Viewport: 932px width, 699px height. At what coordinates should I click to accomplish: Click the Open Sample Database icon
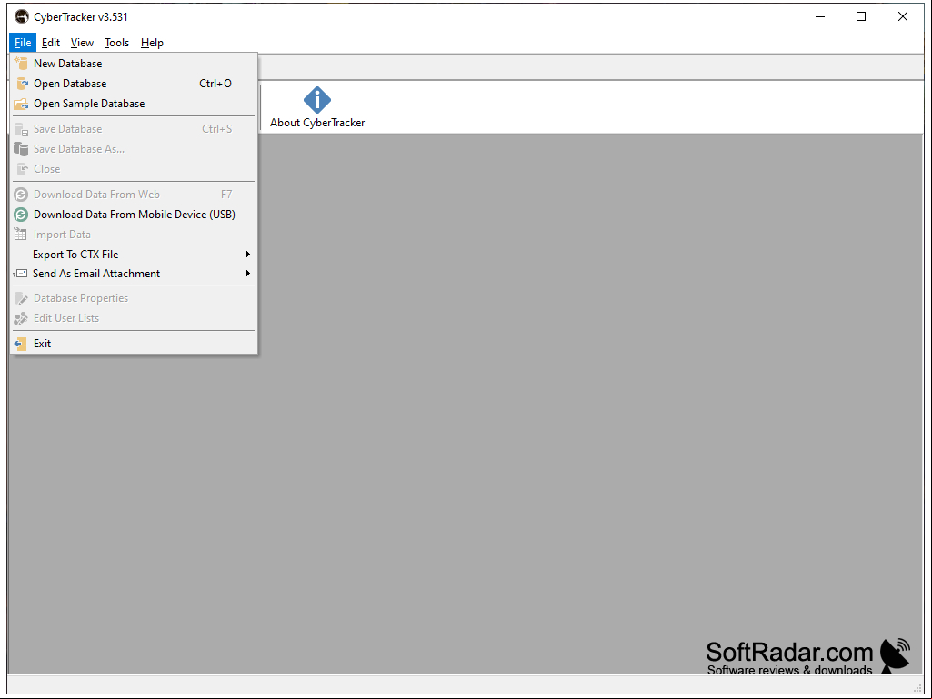click(22, 104)
